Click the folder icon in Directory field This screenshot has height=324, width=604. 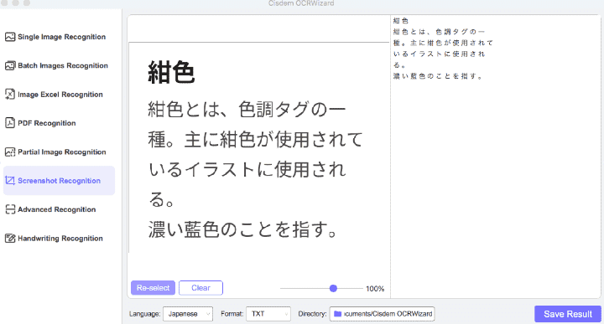(338, 314)
